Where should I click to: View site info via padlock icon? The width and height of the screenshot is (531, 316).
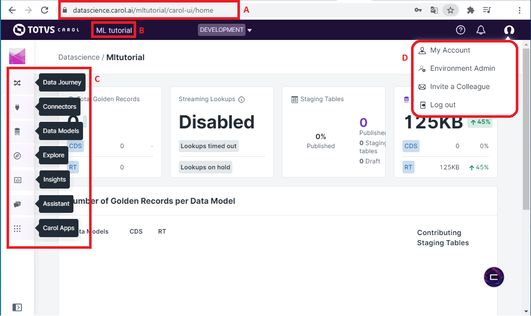tap(65, 10)
